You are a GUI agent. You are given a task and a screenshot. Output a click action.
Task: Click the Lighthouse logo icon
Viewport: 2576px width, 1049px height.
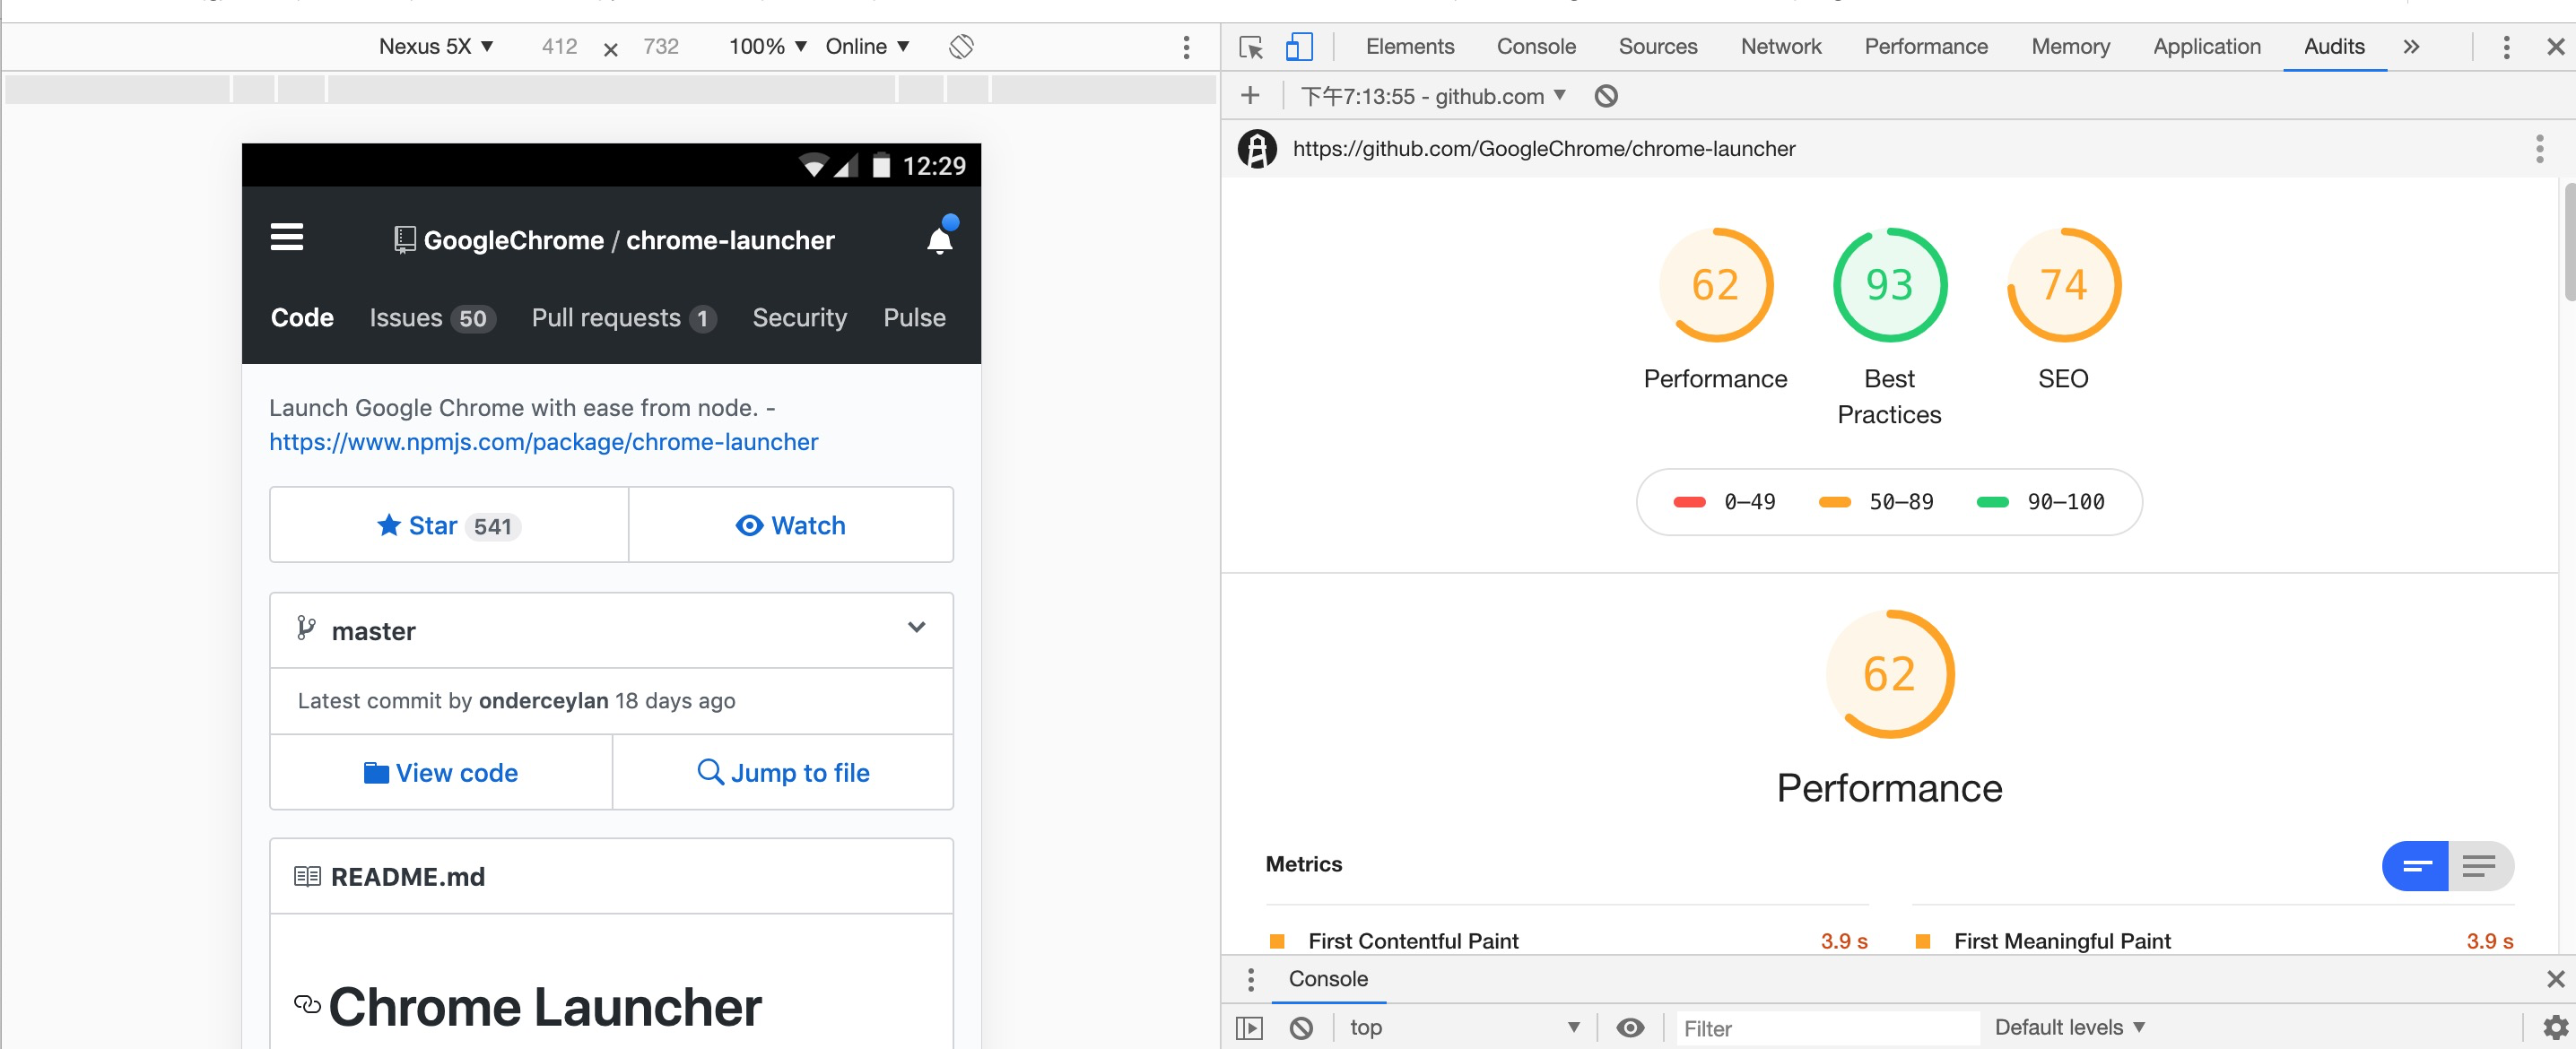click(x=1257, y=149)
